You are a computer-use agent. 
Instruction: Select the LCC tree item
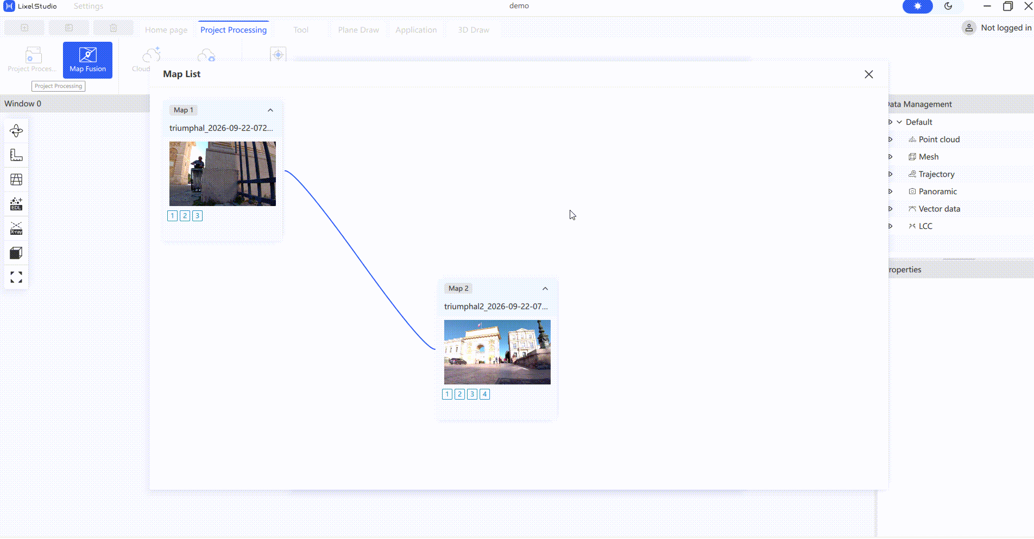[x=925, y=226]
